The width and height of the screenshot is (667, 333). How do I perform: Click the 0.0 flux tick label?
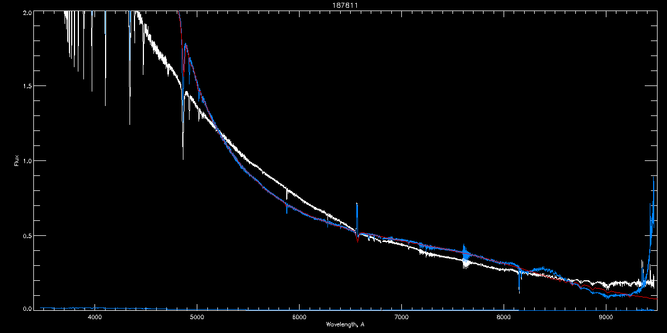pyautogui.click(x=27, y=308)
